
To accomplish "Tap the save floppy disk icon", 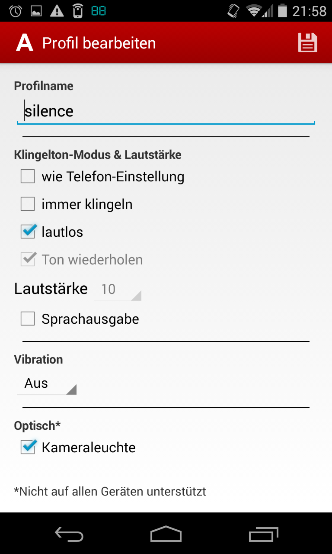I will 307,43.
